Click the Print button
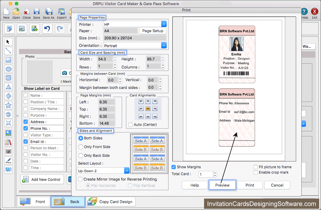 (x=250, y=185)
